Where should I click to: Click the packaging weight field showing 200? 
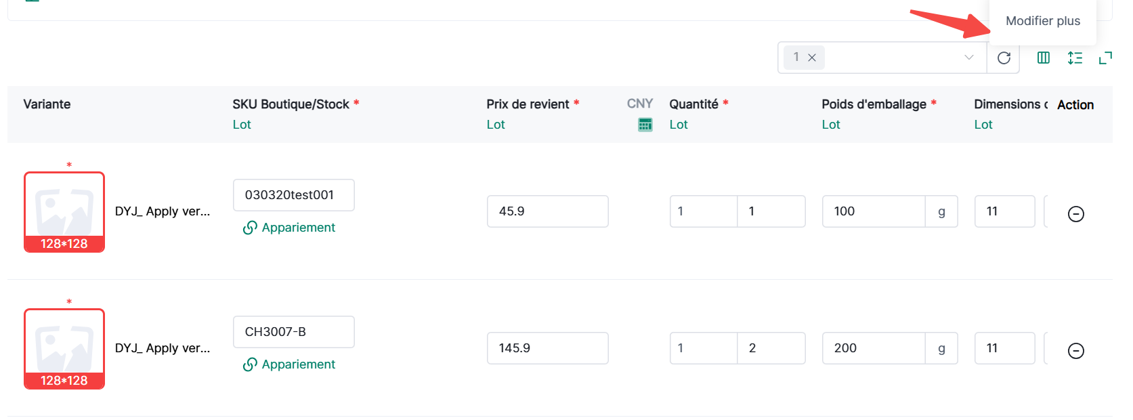click(874, 348)
